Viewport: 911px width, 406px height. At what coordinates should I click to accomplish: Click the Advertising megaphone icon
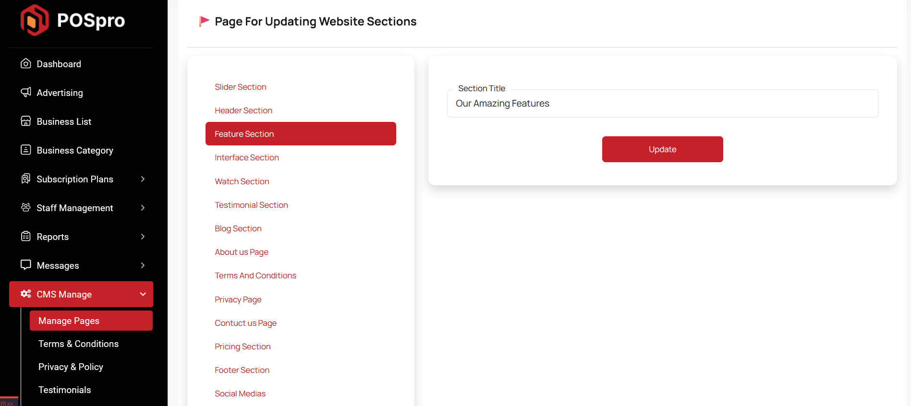26,92
